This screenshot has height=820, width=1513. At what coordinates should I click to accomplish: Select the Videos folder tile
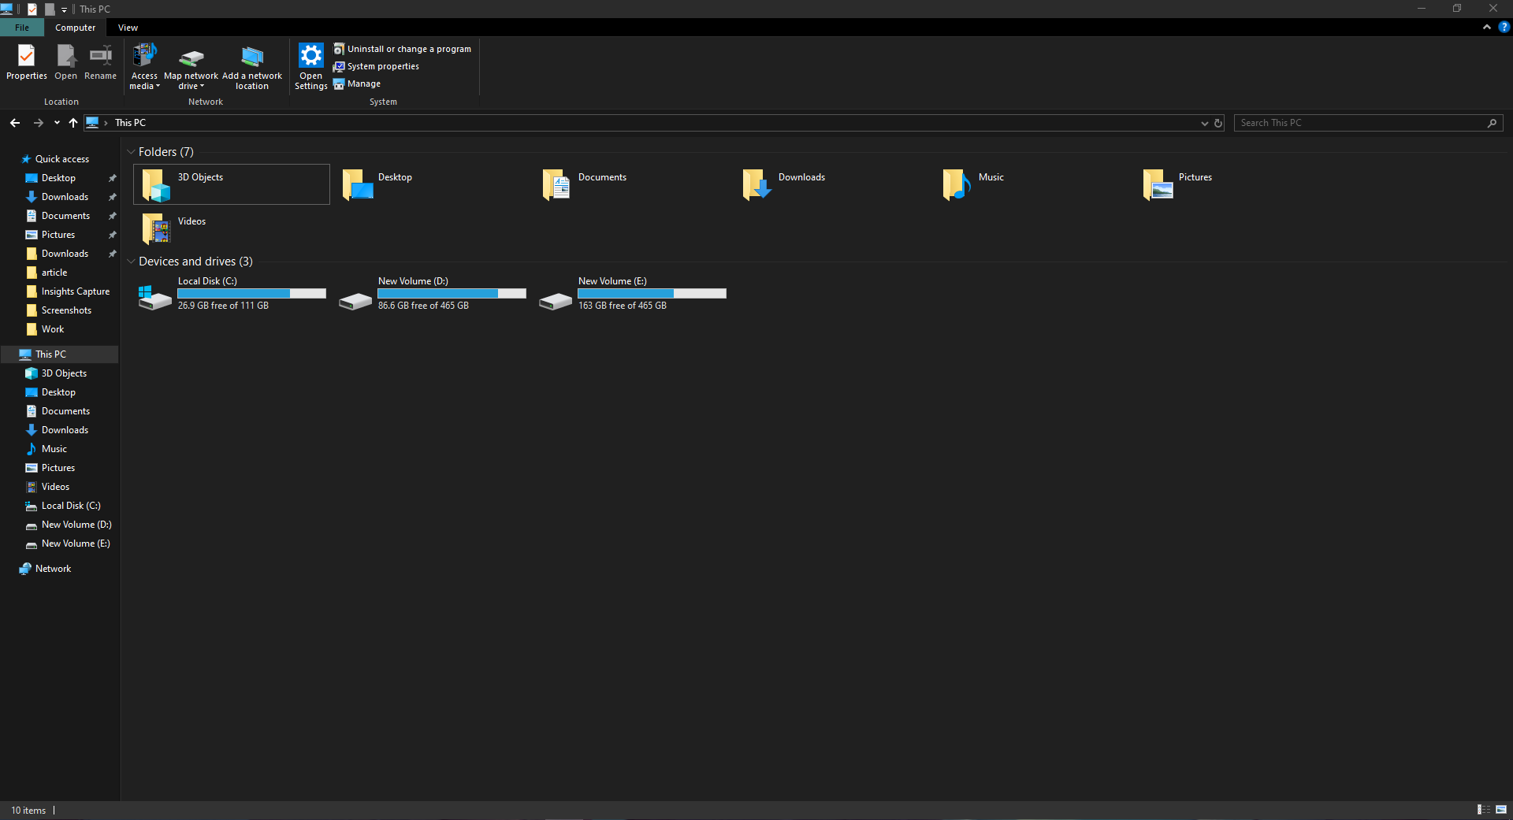[x=232, y=228]
